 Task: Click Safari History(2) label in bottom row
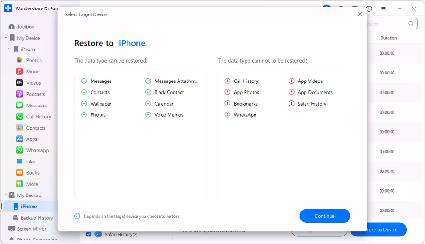point(121,234)
